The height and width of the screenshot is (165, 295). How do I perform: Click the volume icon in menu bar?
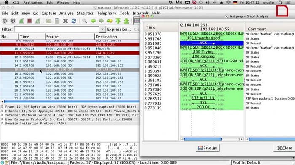coord(207,3)
